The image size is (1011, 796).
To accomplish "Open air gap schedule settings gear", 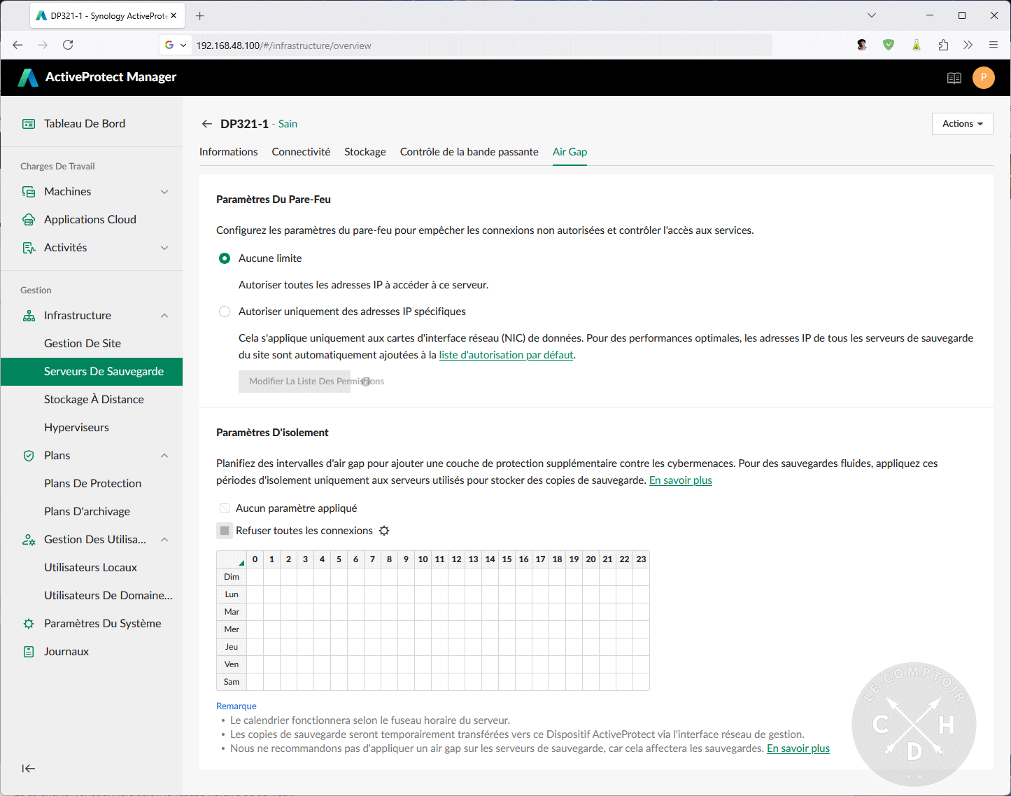I will coord(384,530).
